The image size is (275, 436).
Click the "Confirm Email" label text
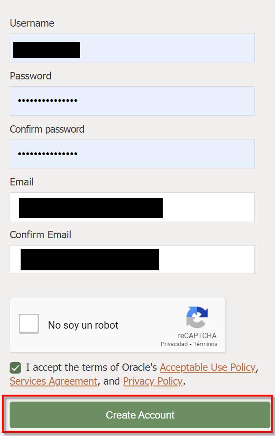coord(40,235)
